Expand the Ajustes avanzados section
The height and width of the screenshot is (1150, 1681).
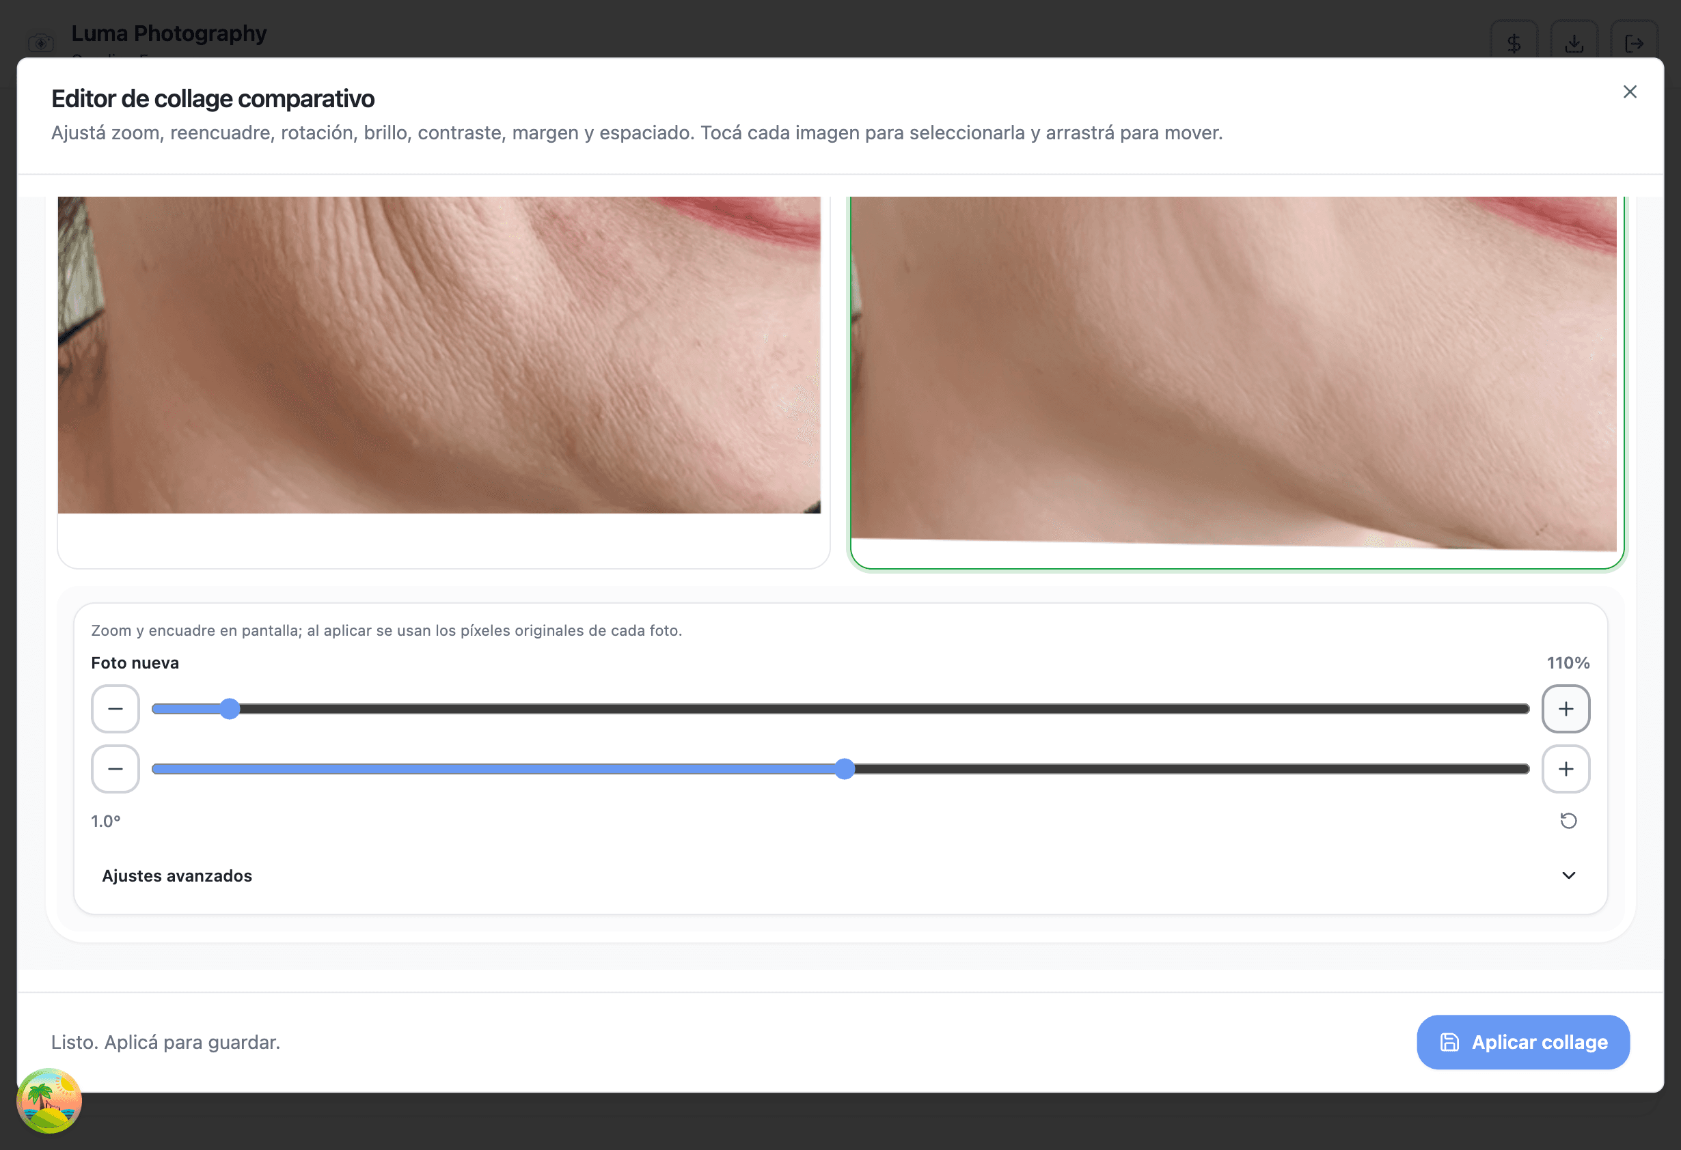[x=840, y=875]
